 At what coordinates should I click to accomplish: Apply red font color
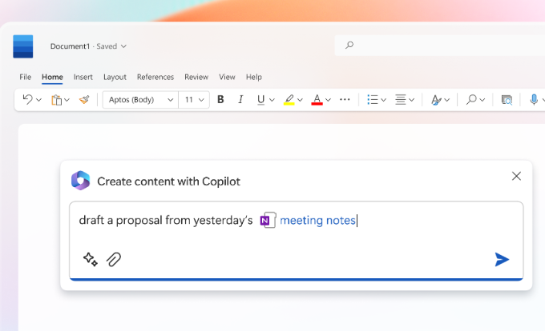tap(317, 100)
